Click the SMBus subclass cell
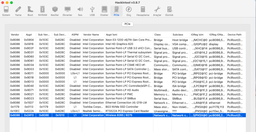The image size is (256, 132). tap(180, 99)
